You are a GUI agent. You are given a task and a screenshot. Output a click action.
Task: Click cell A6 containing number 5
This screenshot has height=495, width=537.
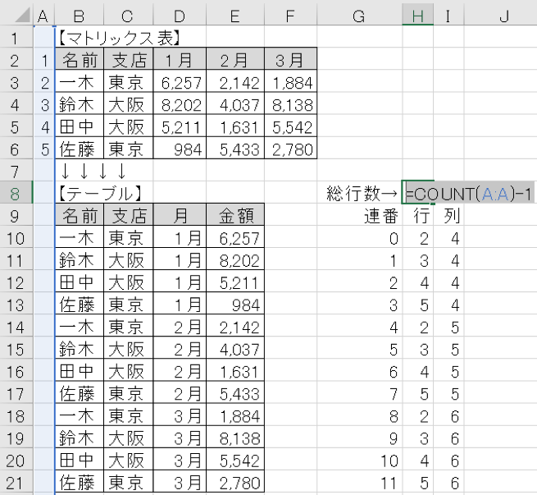tap(44, 149)
